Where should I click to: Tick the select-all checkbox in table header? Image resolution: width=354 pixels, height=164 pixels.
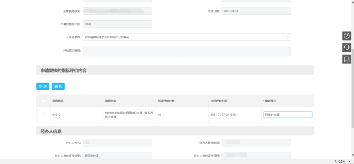tap(44, 101)
